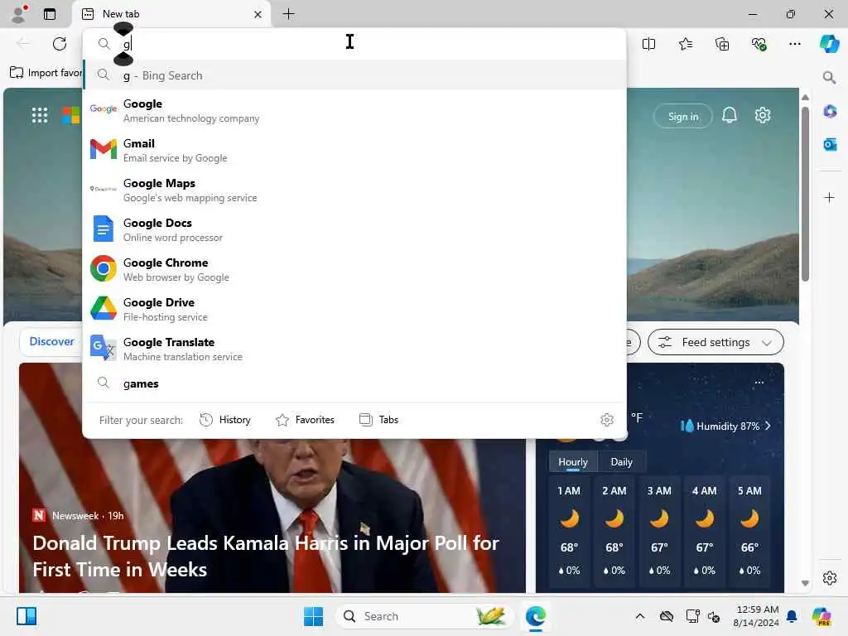Close the New tab tab
This screenshot has width=848, height=636.
point(258,14)
